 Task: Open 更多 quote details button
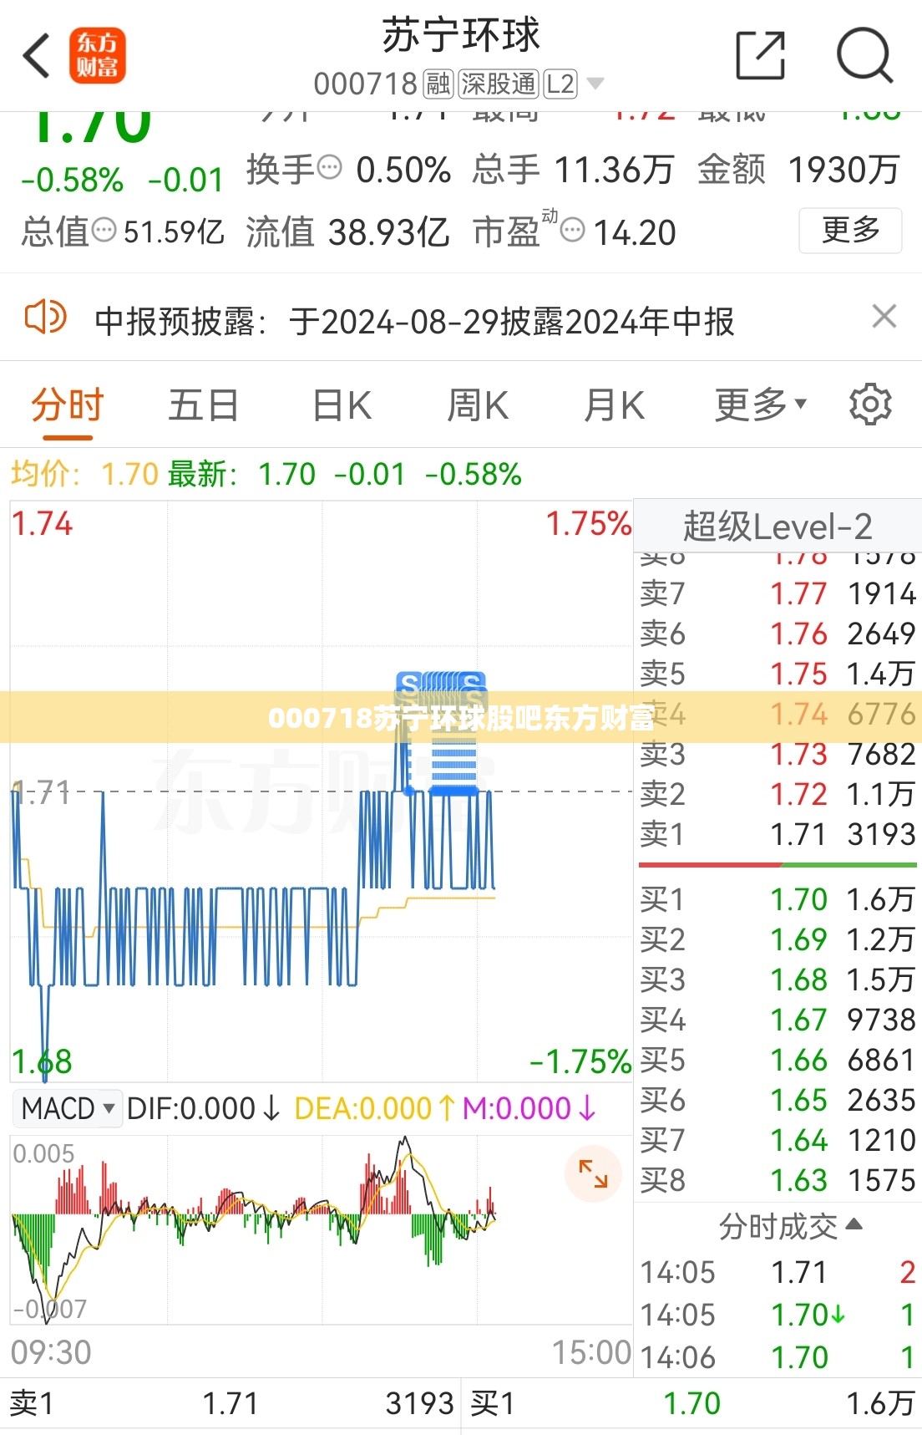850,230
